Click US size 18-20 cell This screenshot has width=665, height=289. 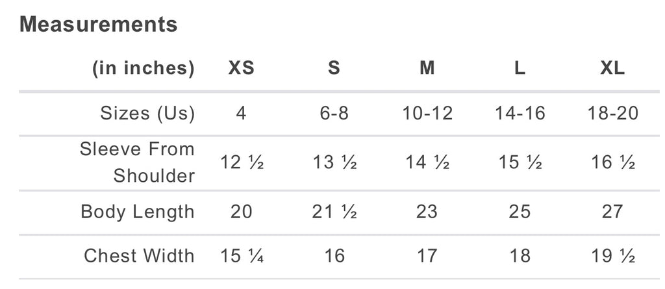tap(612, 114)
